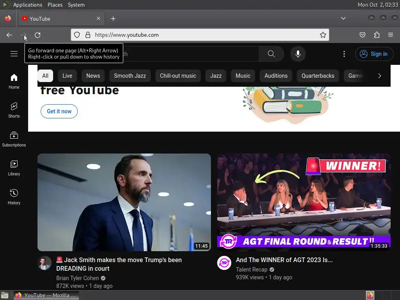
Task: Open Library in sidebar
Action: click(14, 168)
